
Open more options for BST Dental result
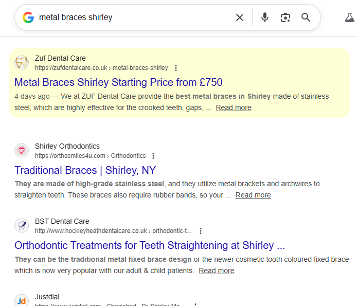(x=201, y=231)
